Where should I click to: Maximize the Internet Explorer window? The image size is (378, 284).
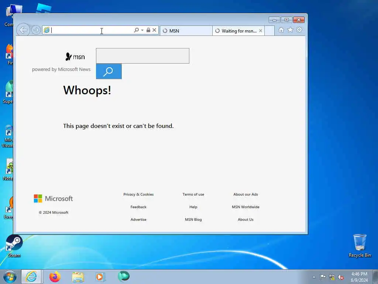click(x=286, y=20)
